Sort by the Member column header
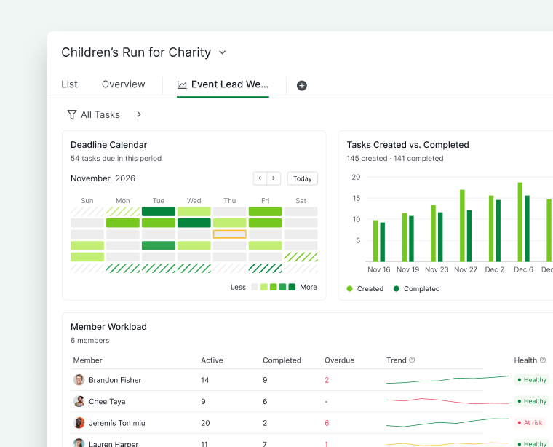 coord(87,360)
